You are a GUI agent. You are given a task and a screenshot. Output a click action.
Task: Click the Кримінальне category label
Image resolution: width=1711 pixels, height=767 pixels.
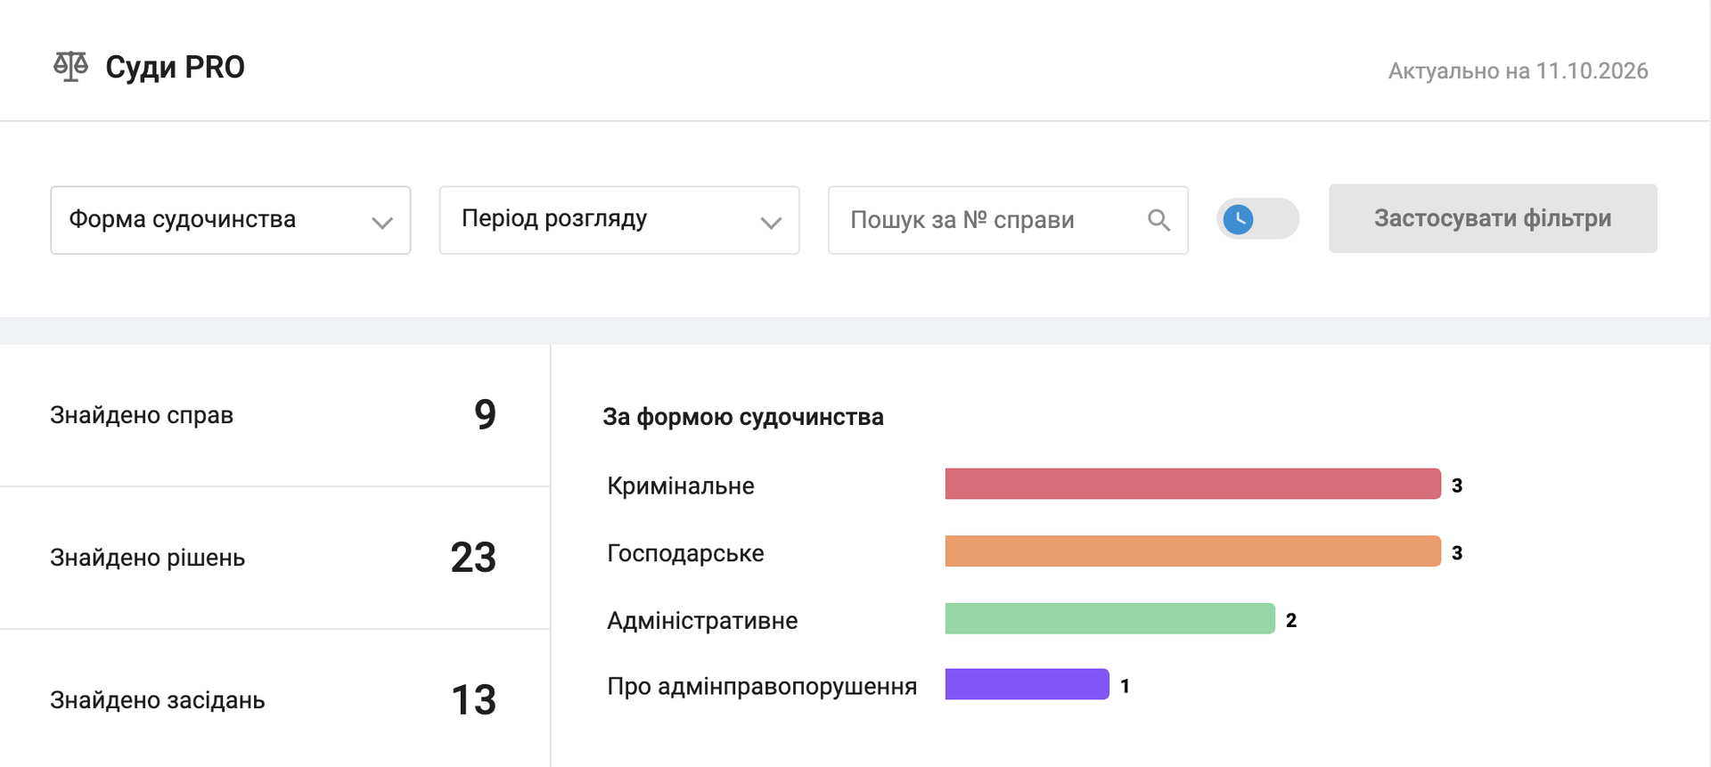[681, 485]
